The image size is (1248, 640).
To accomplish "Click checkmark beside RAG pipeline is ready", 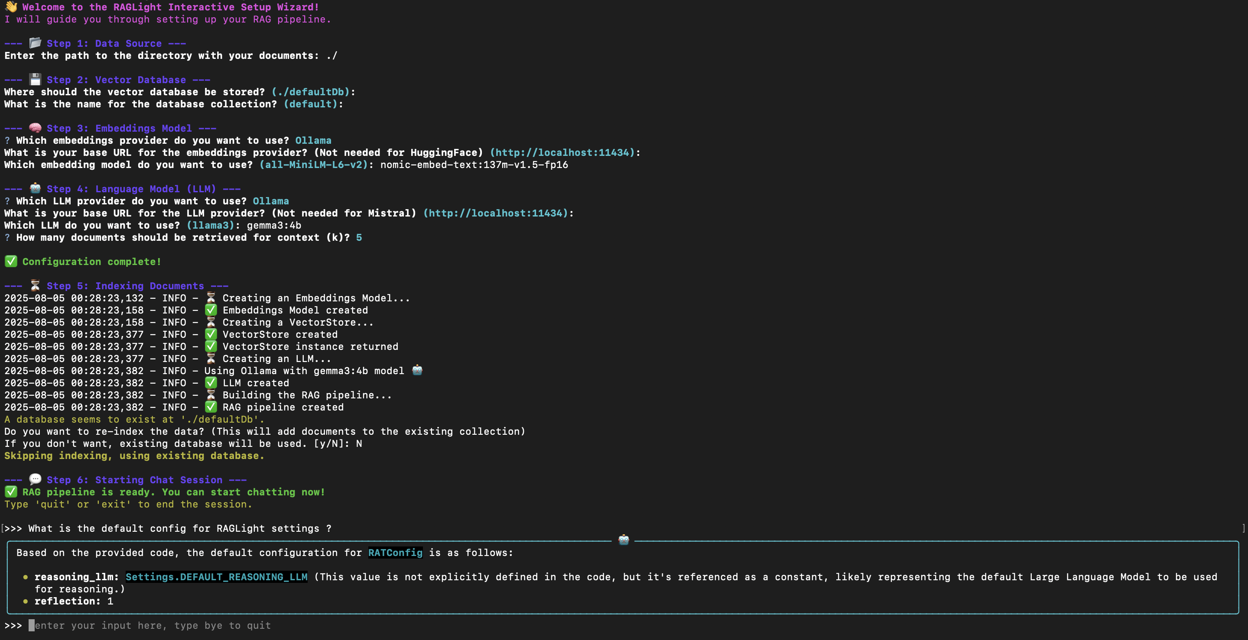I will click(x=11, y=492).
